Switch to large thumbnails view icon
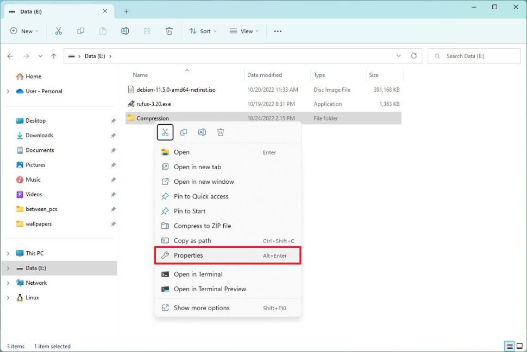 pyautogui.click(x=519, y=346)
